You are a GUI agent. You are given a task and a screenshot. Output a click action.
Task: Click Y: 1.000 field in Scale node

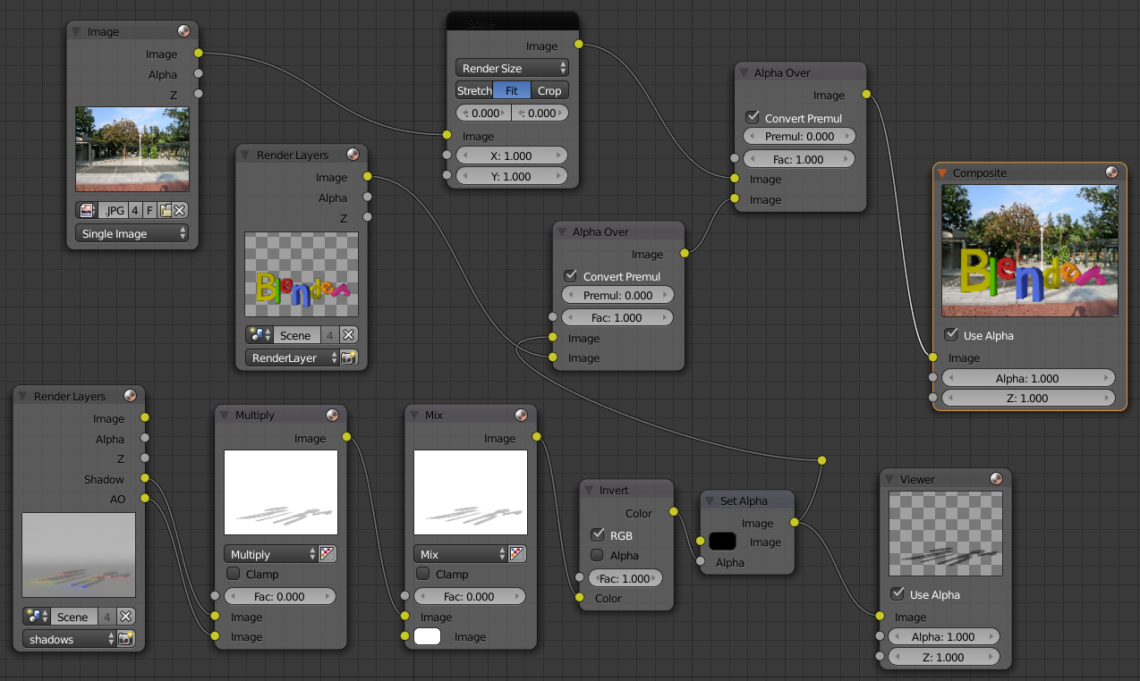point(512,176)
